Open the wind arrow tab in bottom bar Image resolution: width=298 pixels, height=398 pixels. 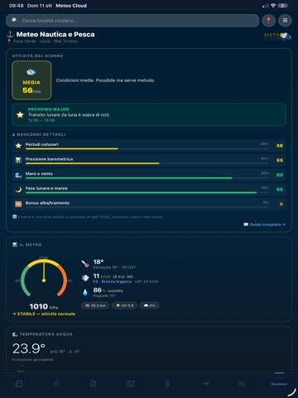click(206, 384)
